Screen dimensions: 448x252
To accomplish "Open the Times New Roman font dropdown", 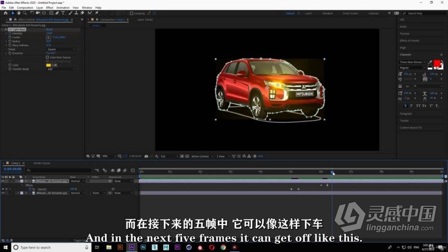I will (412, 62).
